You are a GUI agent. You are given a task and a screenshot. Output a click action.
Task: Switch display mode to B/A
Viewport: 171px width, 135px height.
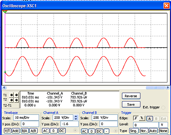point(24,131)
